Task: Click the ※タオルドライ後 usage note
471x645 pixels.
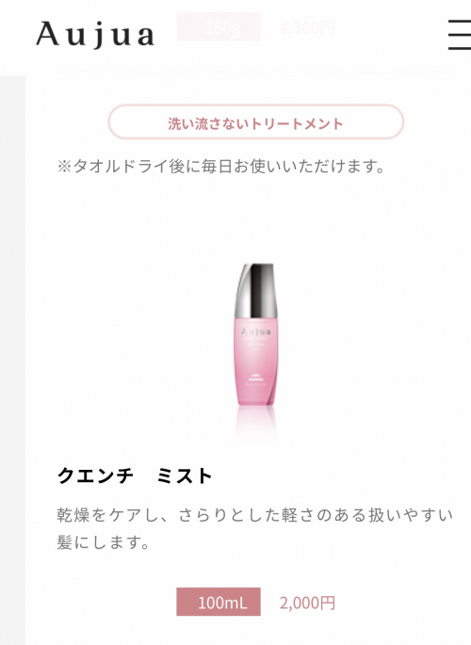Action: pos(221,167)
